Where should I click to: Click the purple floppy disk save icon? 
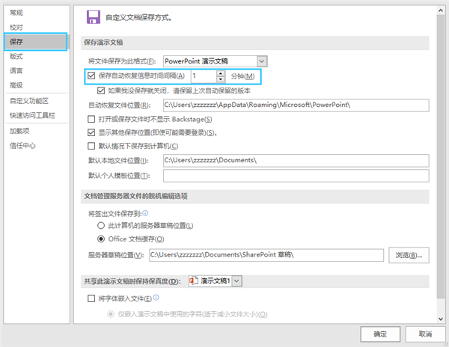point(94,17)
